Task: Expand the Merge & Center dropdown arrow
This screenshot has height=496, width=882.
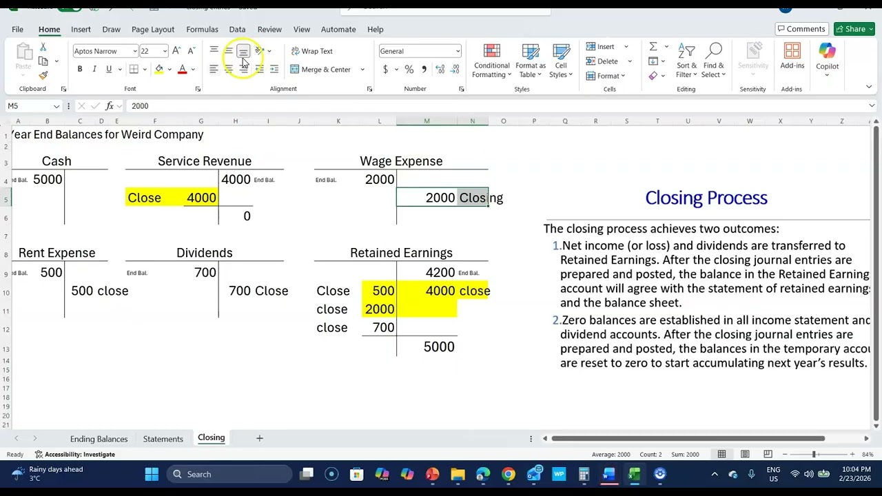Action: point(362,70)
